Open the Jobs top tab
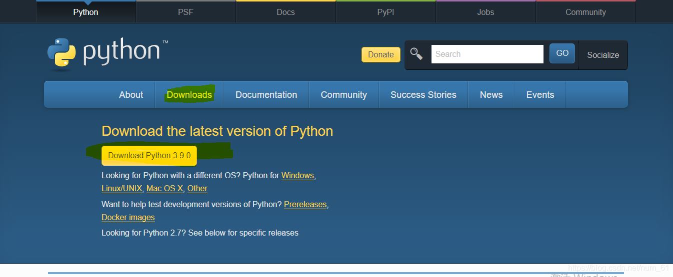Image resolution: width=673 pixels, height=277 pixels. 485,12
